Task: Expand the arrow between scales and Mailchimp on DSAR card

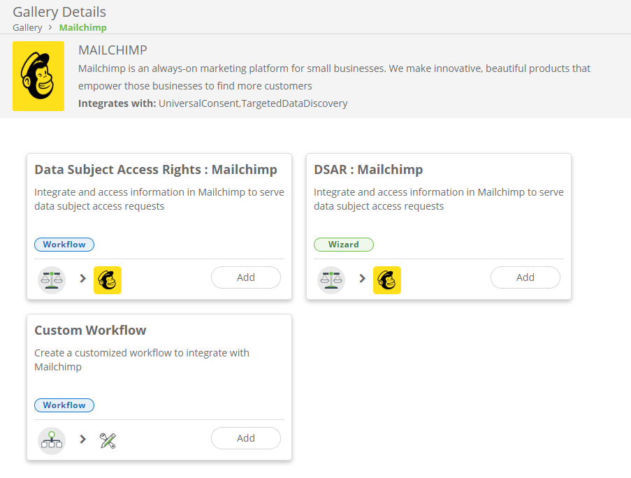Action: [362, 278]
